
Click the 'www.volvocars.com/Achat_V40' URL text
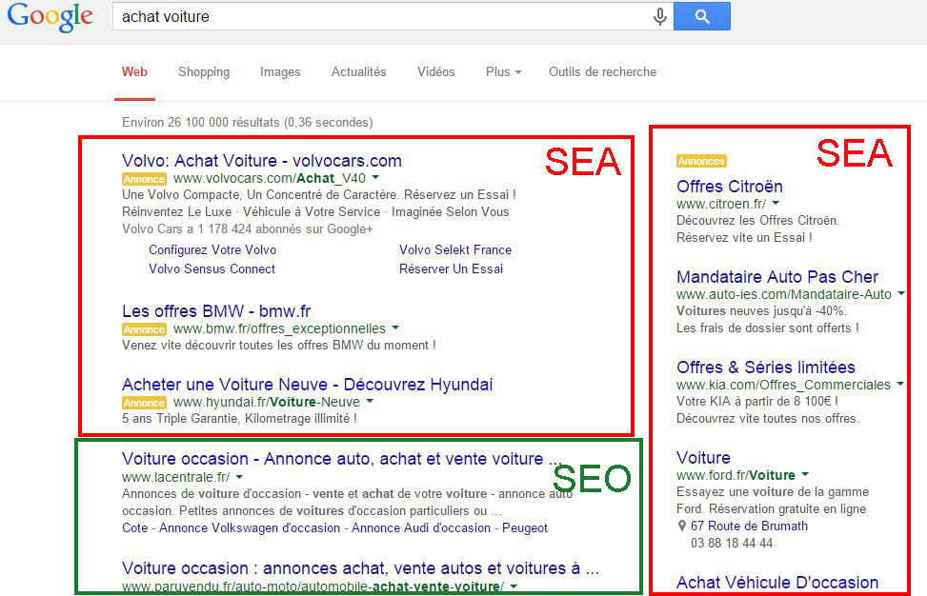[x=269, y=178]
